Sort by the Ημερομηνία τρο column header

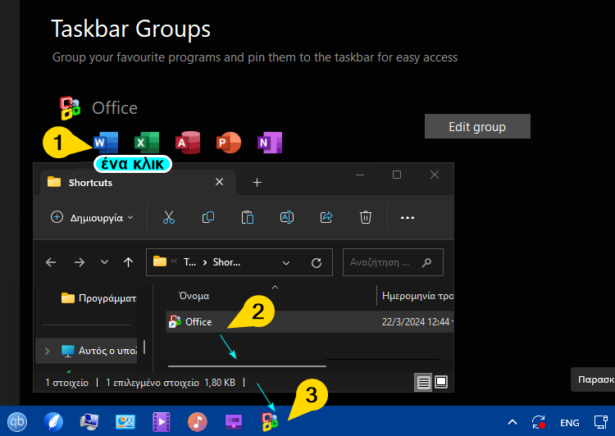(x=417, y=296)
